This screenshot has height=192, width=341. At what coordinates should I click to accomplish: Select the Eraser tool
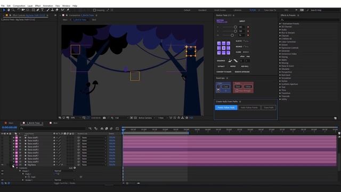click(57, 10)
